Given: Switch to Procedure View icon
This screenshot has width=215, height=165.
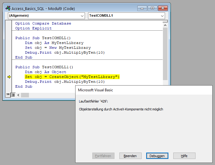Looking at the screenshot, I should pos(8,95).
